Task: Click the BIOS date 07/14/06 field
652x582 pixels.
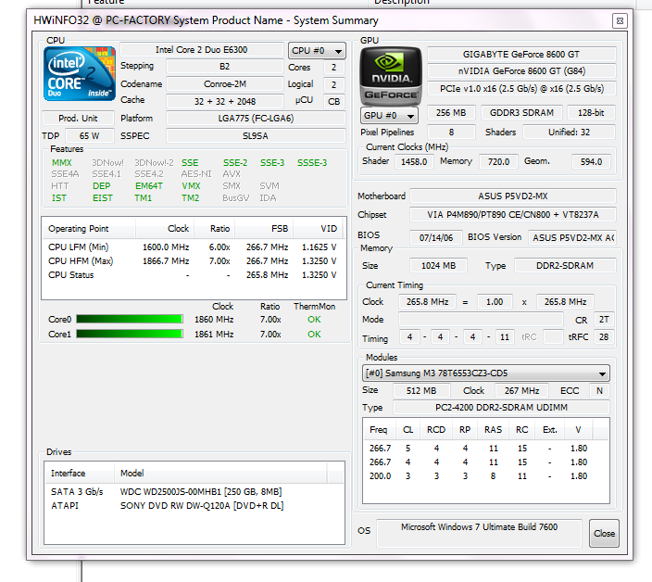Action: tap(436, 238)
